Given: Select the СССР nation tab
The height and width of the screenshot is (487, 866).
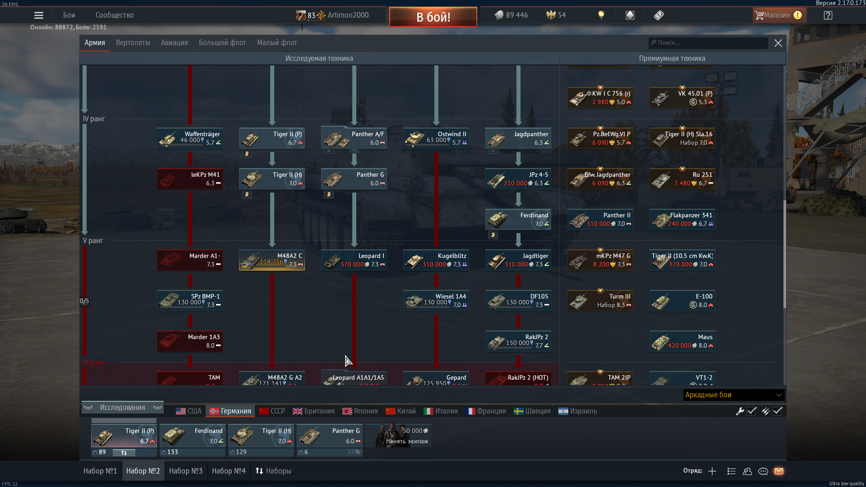Looking at the screenshot, I should click(x=272, y=411).
